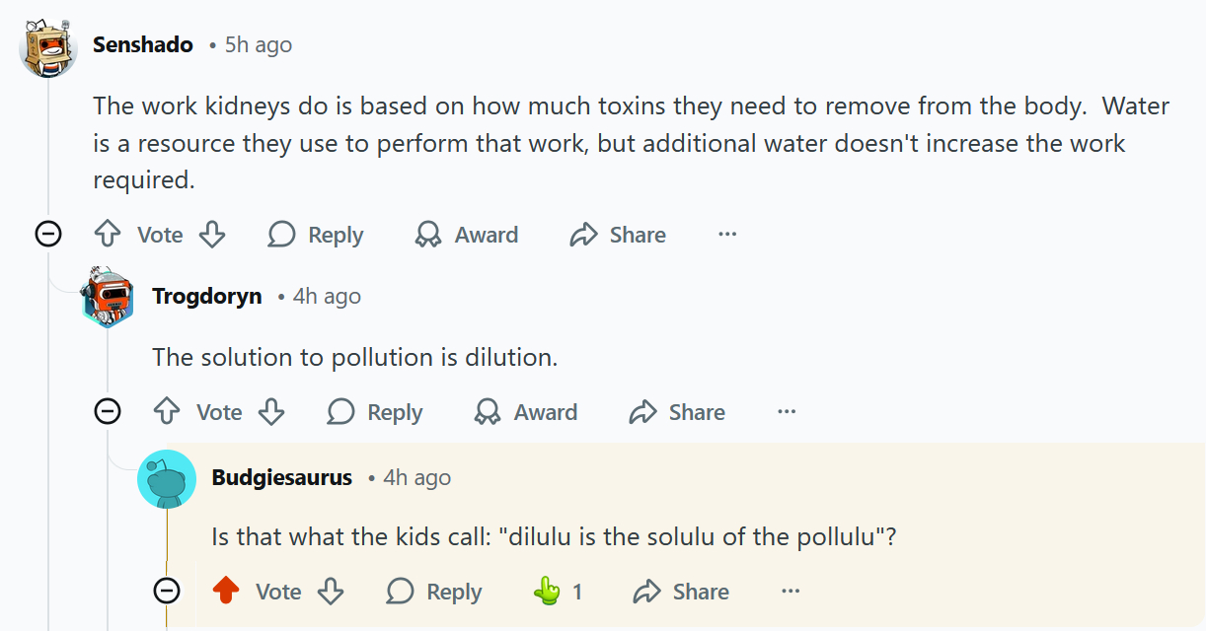1206x631 pixels.
Task: Collapse Budgiesaurus's comment thread
Action: [x=168, y=591]
